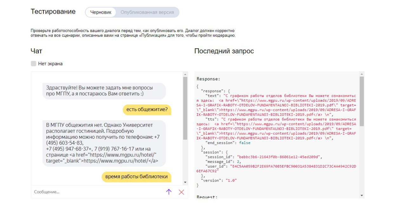Click the 'время работы библиотеки' message bubble

tap(137, 177)
